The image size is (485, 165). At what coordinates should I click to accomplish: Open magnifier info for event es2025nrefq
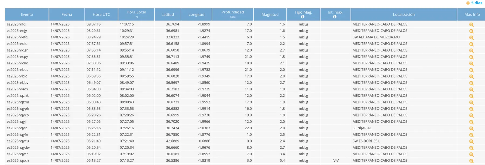click(471, 38)
